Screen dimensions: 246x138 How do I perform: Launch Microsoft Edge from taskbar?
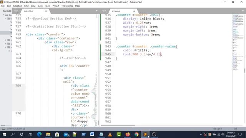(x=39, y=134)
